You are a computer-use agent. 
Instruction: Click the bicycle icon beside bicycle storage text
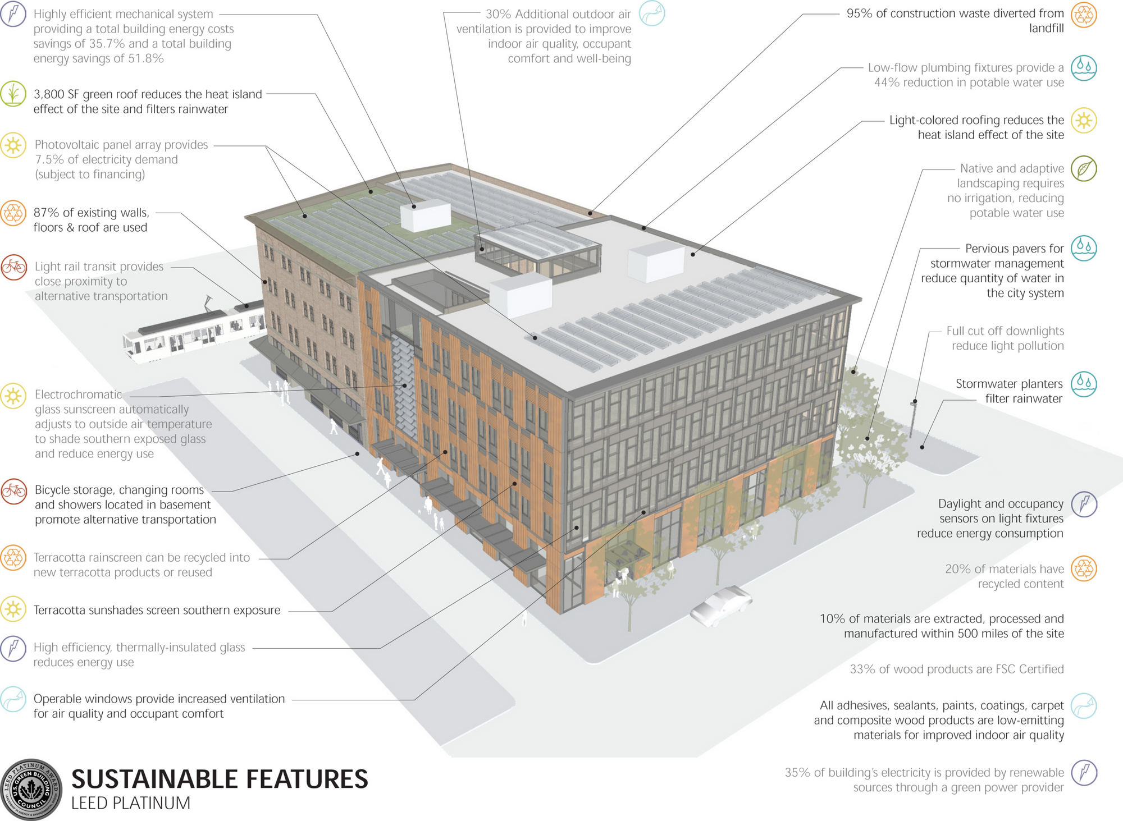point(13,492)
